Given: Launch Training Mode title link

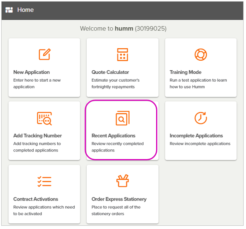Looking at the screenshot, I should [x=185, y=72].
